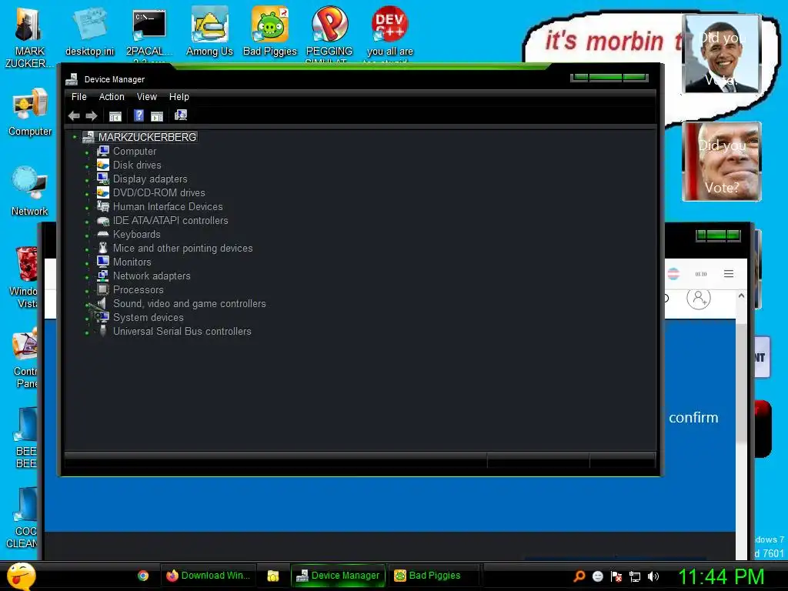Click the confirm link in the browser window
Screen dimensions: 788x591
tap(693, 417)
